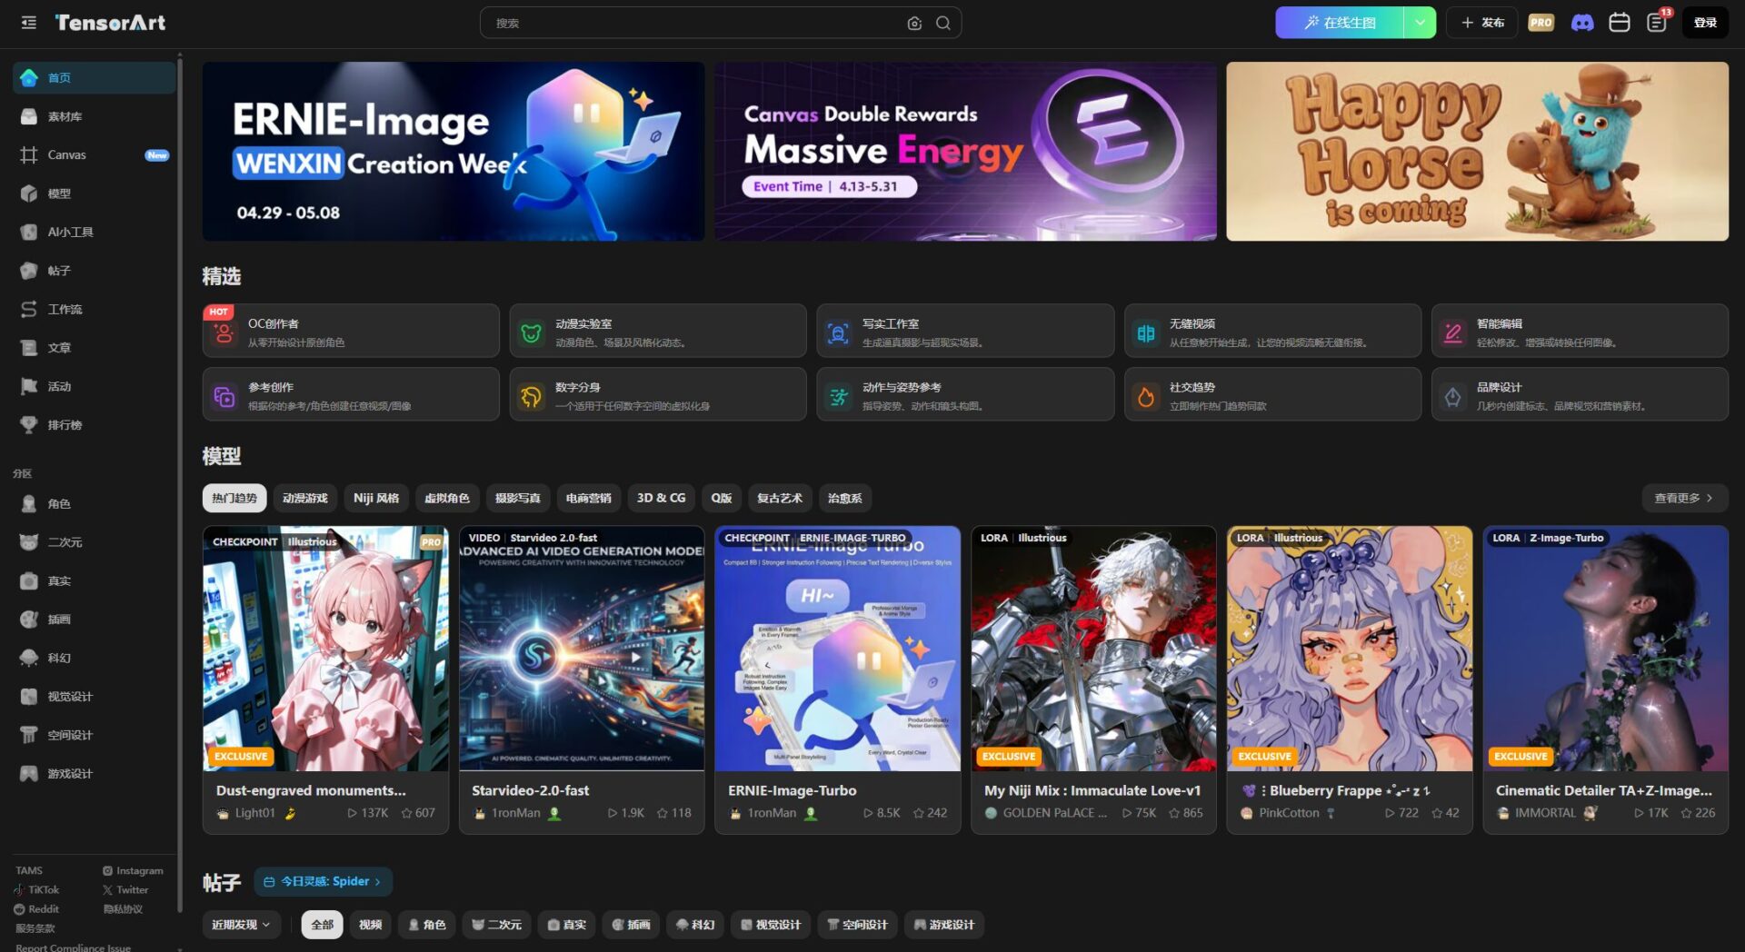Open 模型 in the sidebar

[x=95, y=193]
